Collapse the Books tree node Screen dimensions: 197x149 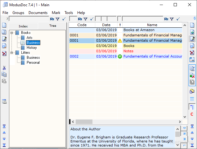(x=12, y=33)
